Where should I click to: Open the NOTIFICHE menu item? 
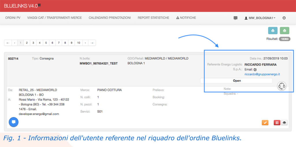186,18
